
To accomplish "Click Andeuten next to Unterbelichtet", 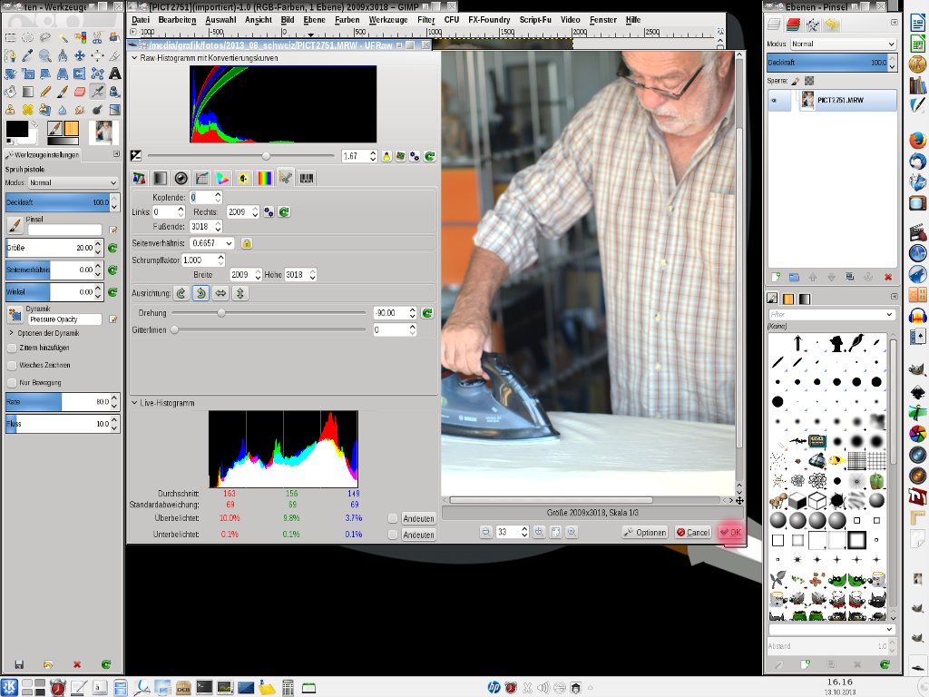I will [x=418, y=535].
